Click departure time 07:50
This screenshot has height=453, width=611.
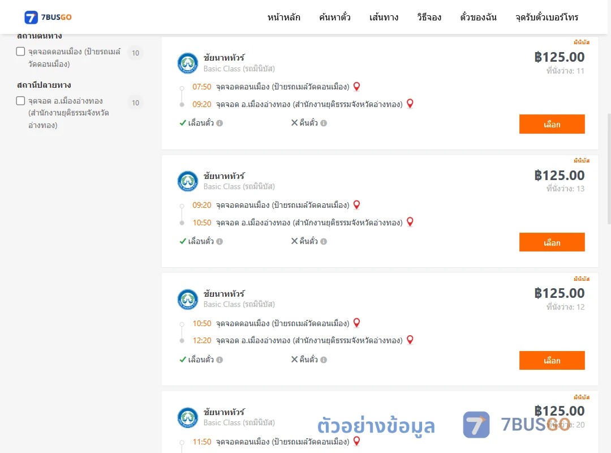coord(202,87)
